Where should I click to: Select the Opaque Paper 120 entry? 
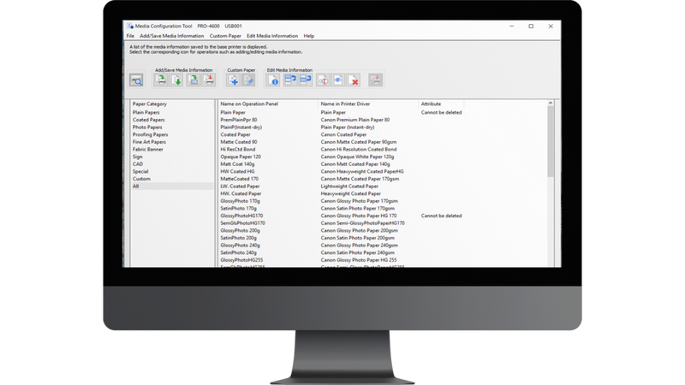pyautogui.click(x=241, y=157)
